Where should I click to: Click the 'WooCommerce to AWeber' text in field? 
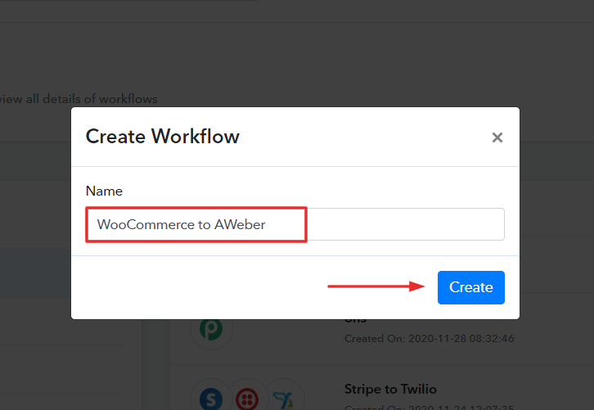pyautogui.click(x=181, y=224)
